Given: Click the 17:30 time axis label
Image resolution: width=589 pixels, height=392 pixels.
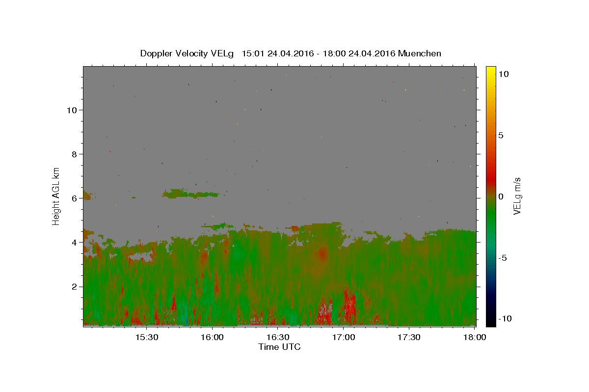Looking at the screenshot, I should 409,337.
